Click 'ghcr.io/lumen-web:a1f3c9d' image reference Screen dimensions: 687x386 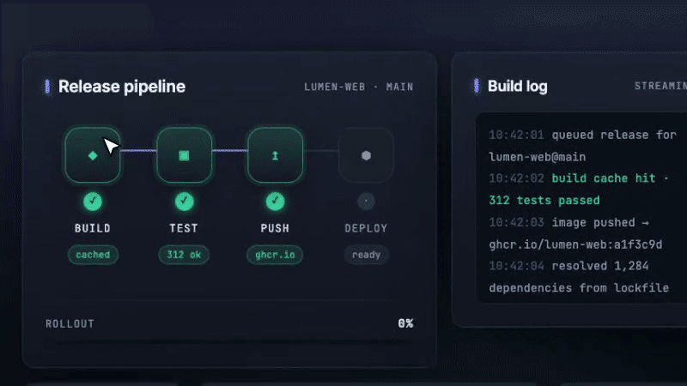(575, 244)
